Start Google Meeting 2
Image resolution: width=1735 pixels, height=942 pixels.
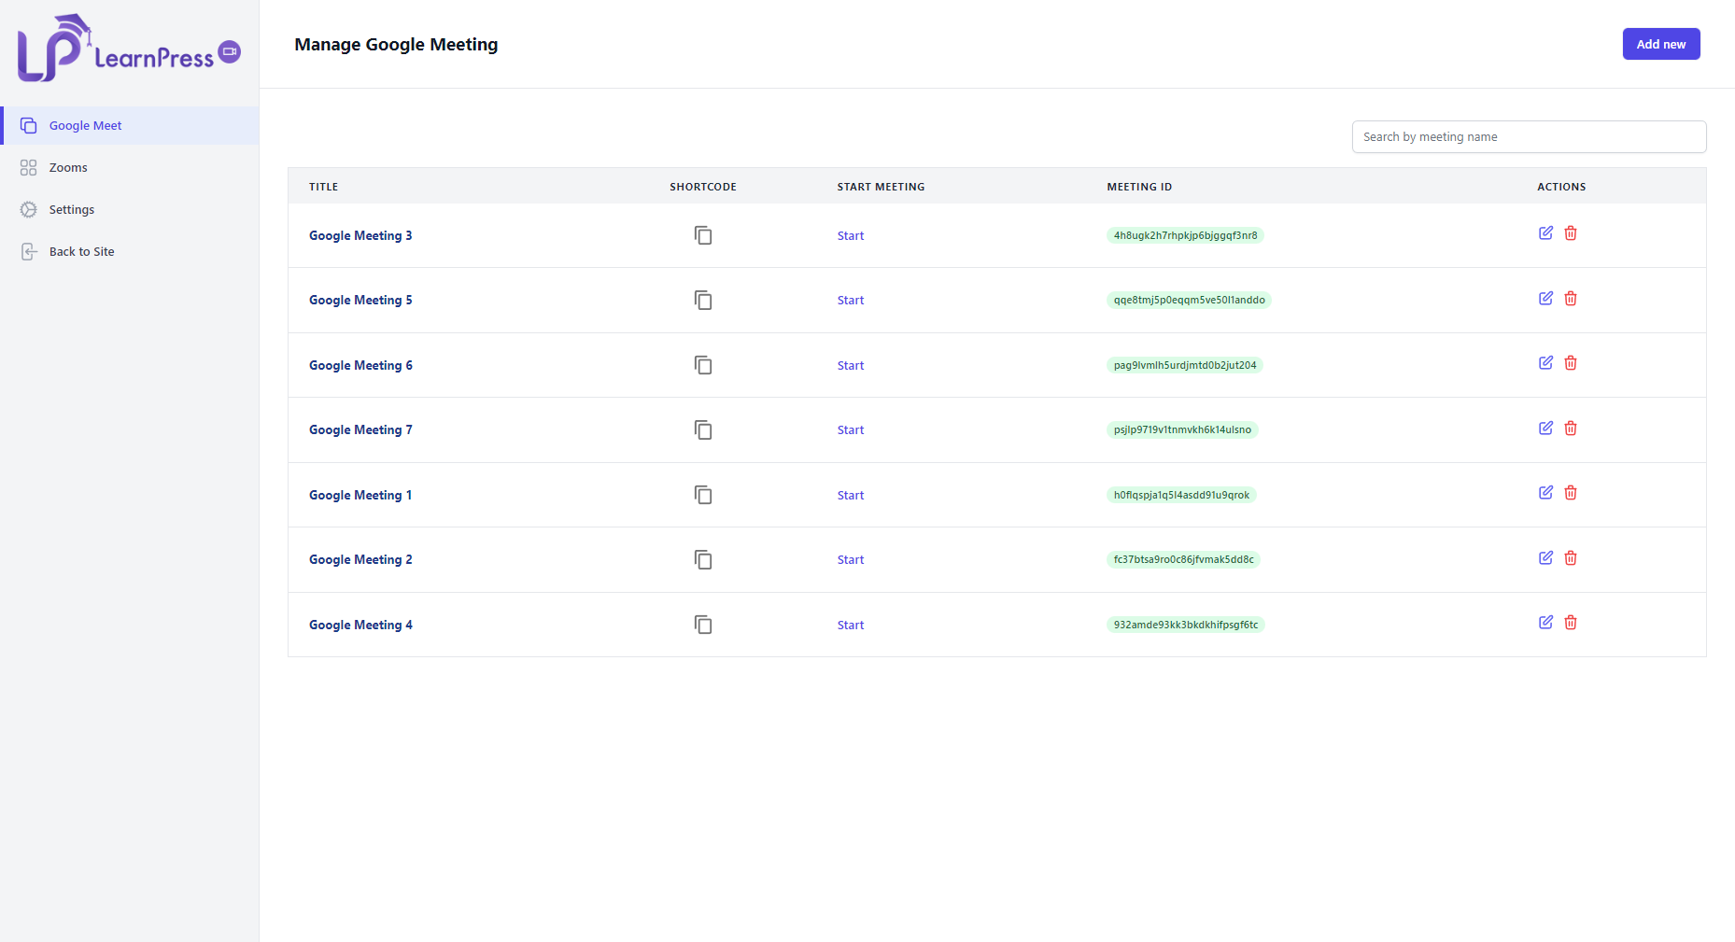pos(851,560)
